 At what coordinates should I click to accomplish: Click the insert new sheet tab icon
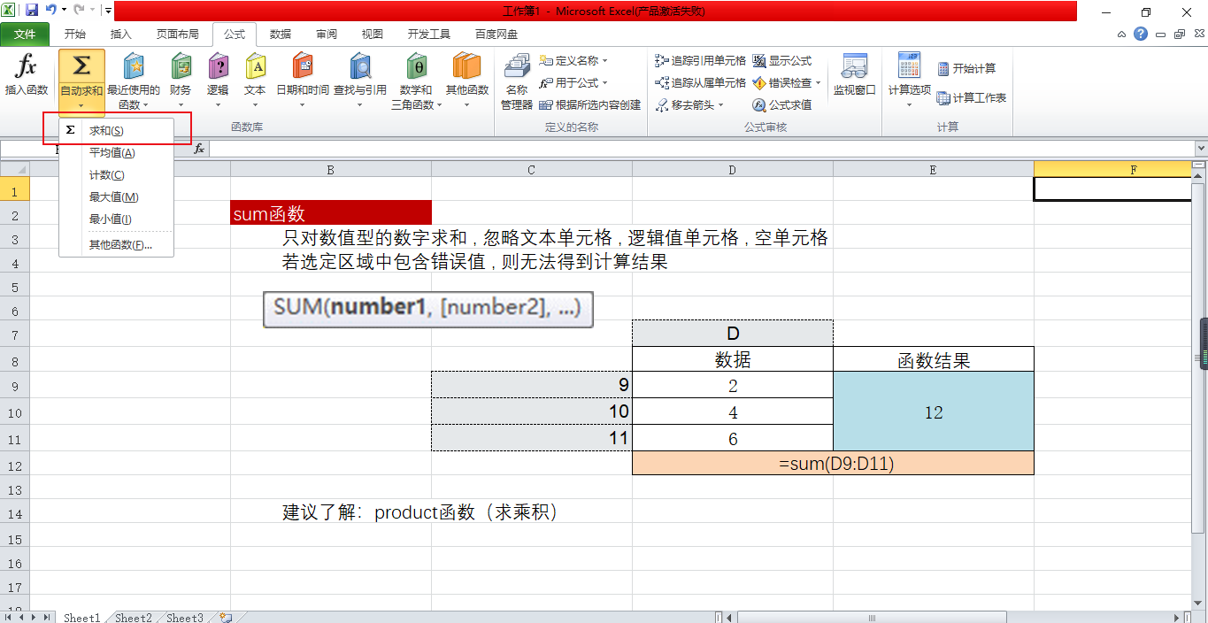(227, 618)
